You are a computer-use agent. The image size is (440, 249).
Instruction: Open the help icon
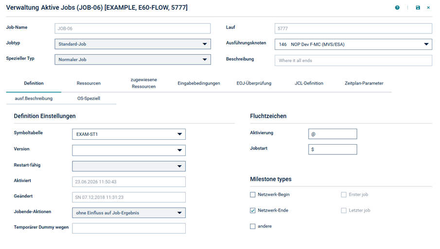coord(397,8)
